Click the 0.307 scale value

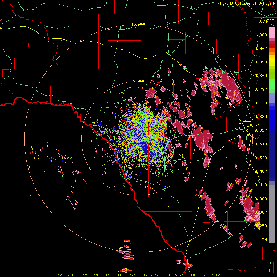coord(261,212)
